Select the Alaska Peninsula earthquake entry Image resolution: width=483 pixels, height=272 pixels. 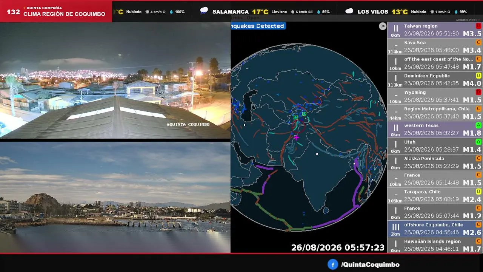click(x=435, y=163)
